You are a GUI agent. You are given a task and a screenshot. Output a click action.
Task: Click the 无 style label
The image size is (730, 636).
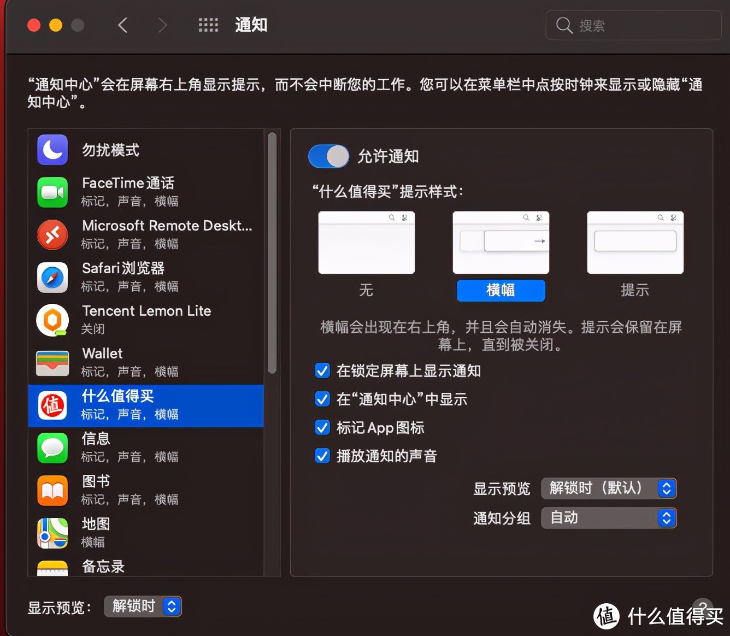[x=366, y=290]
